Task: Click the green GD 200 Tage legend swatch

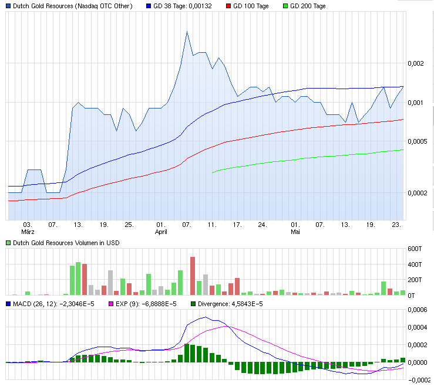Action: coord(284,6)
